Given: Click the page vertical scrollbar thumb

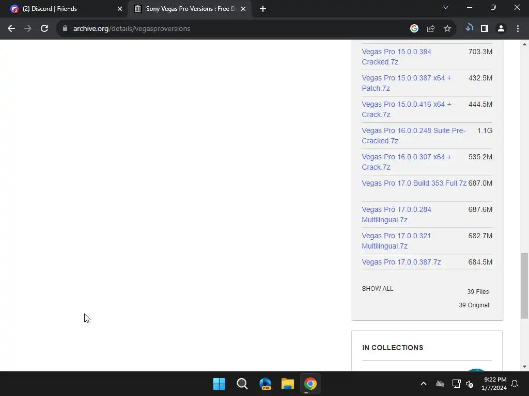Looking at the screenshot, I should pos(524,286).
